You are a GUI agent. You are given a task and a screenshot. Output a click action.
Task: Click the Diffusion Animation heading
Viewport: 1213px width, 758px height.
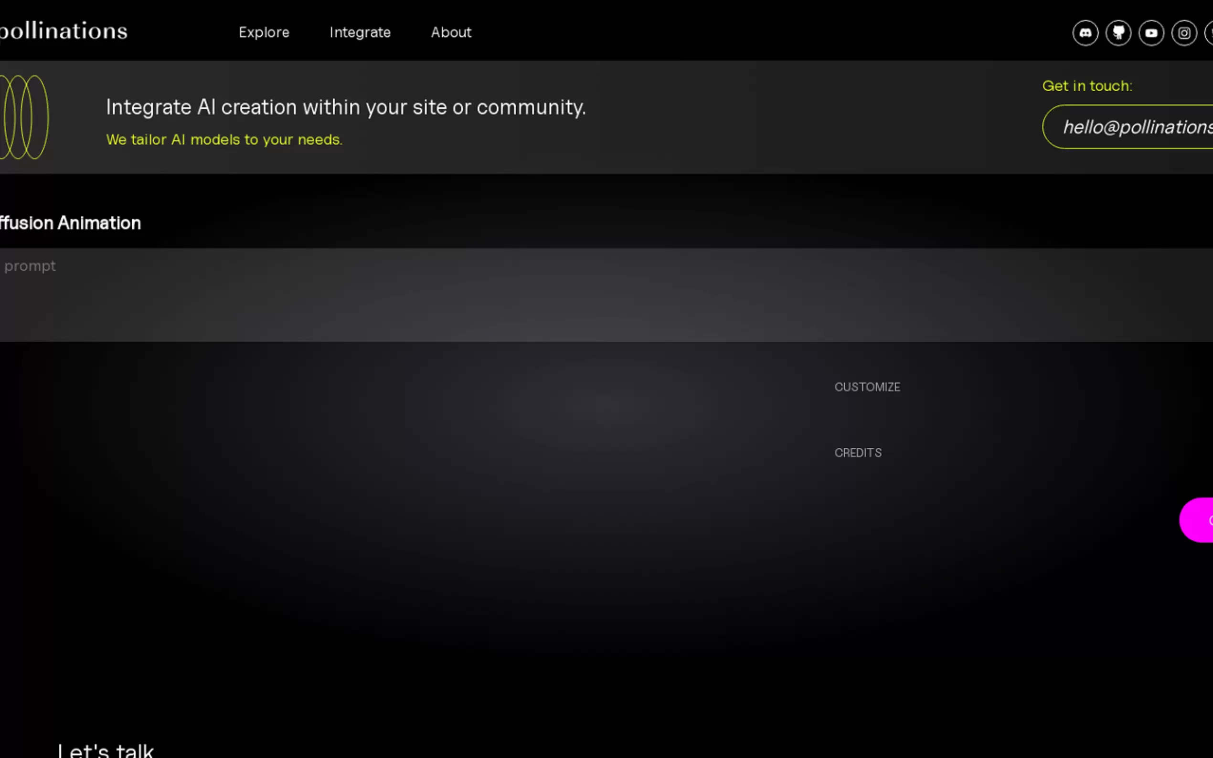coord(70,223)
